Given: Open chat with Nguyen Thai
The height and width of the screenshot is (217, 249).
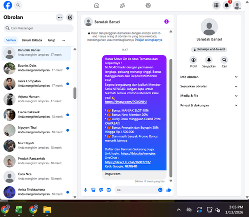Looking at the screenshot, I should [x=36, y=130].
